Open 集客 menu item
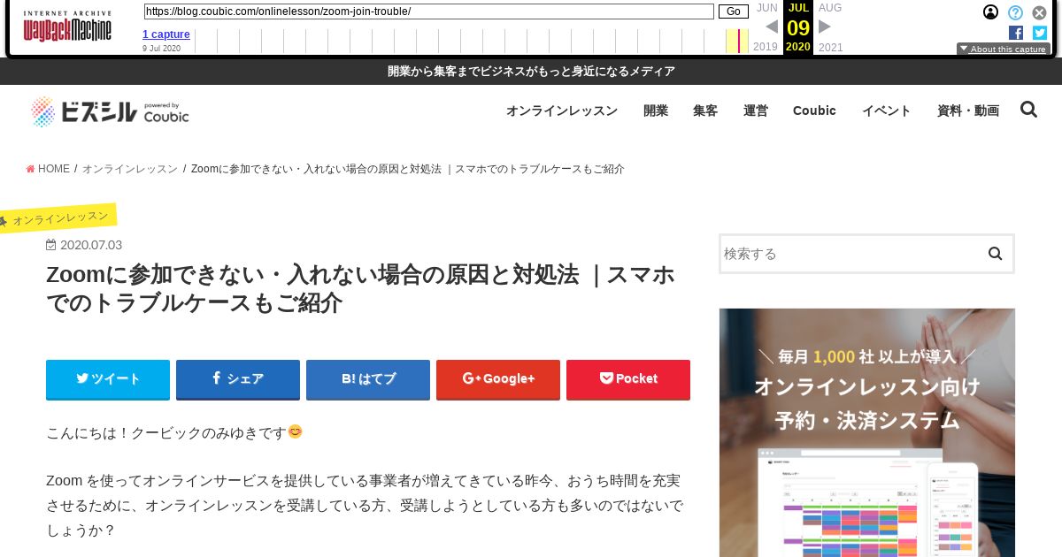1062x557 pixels. pos(705,111)
